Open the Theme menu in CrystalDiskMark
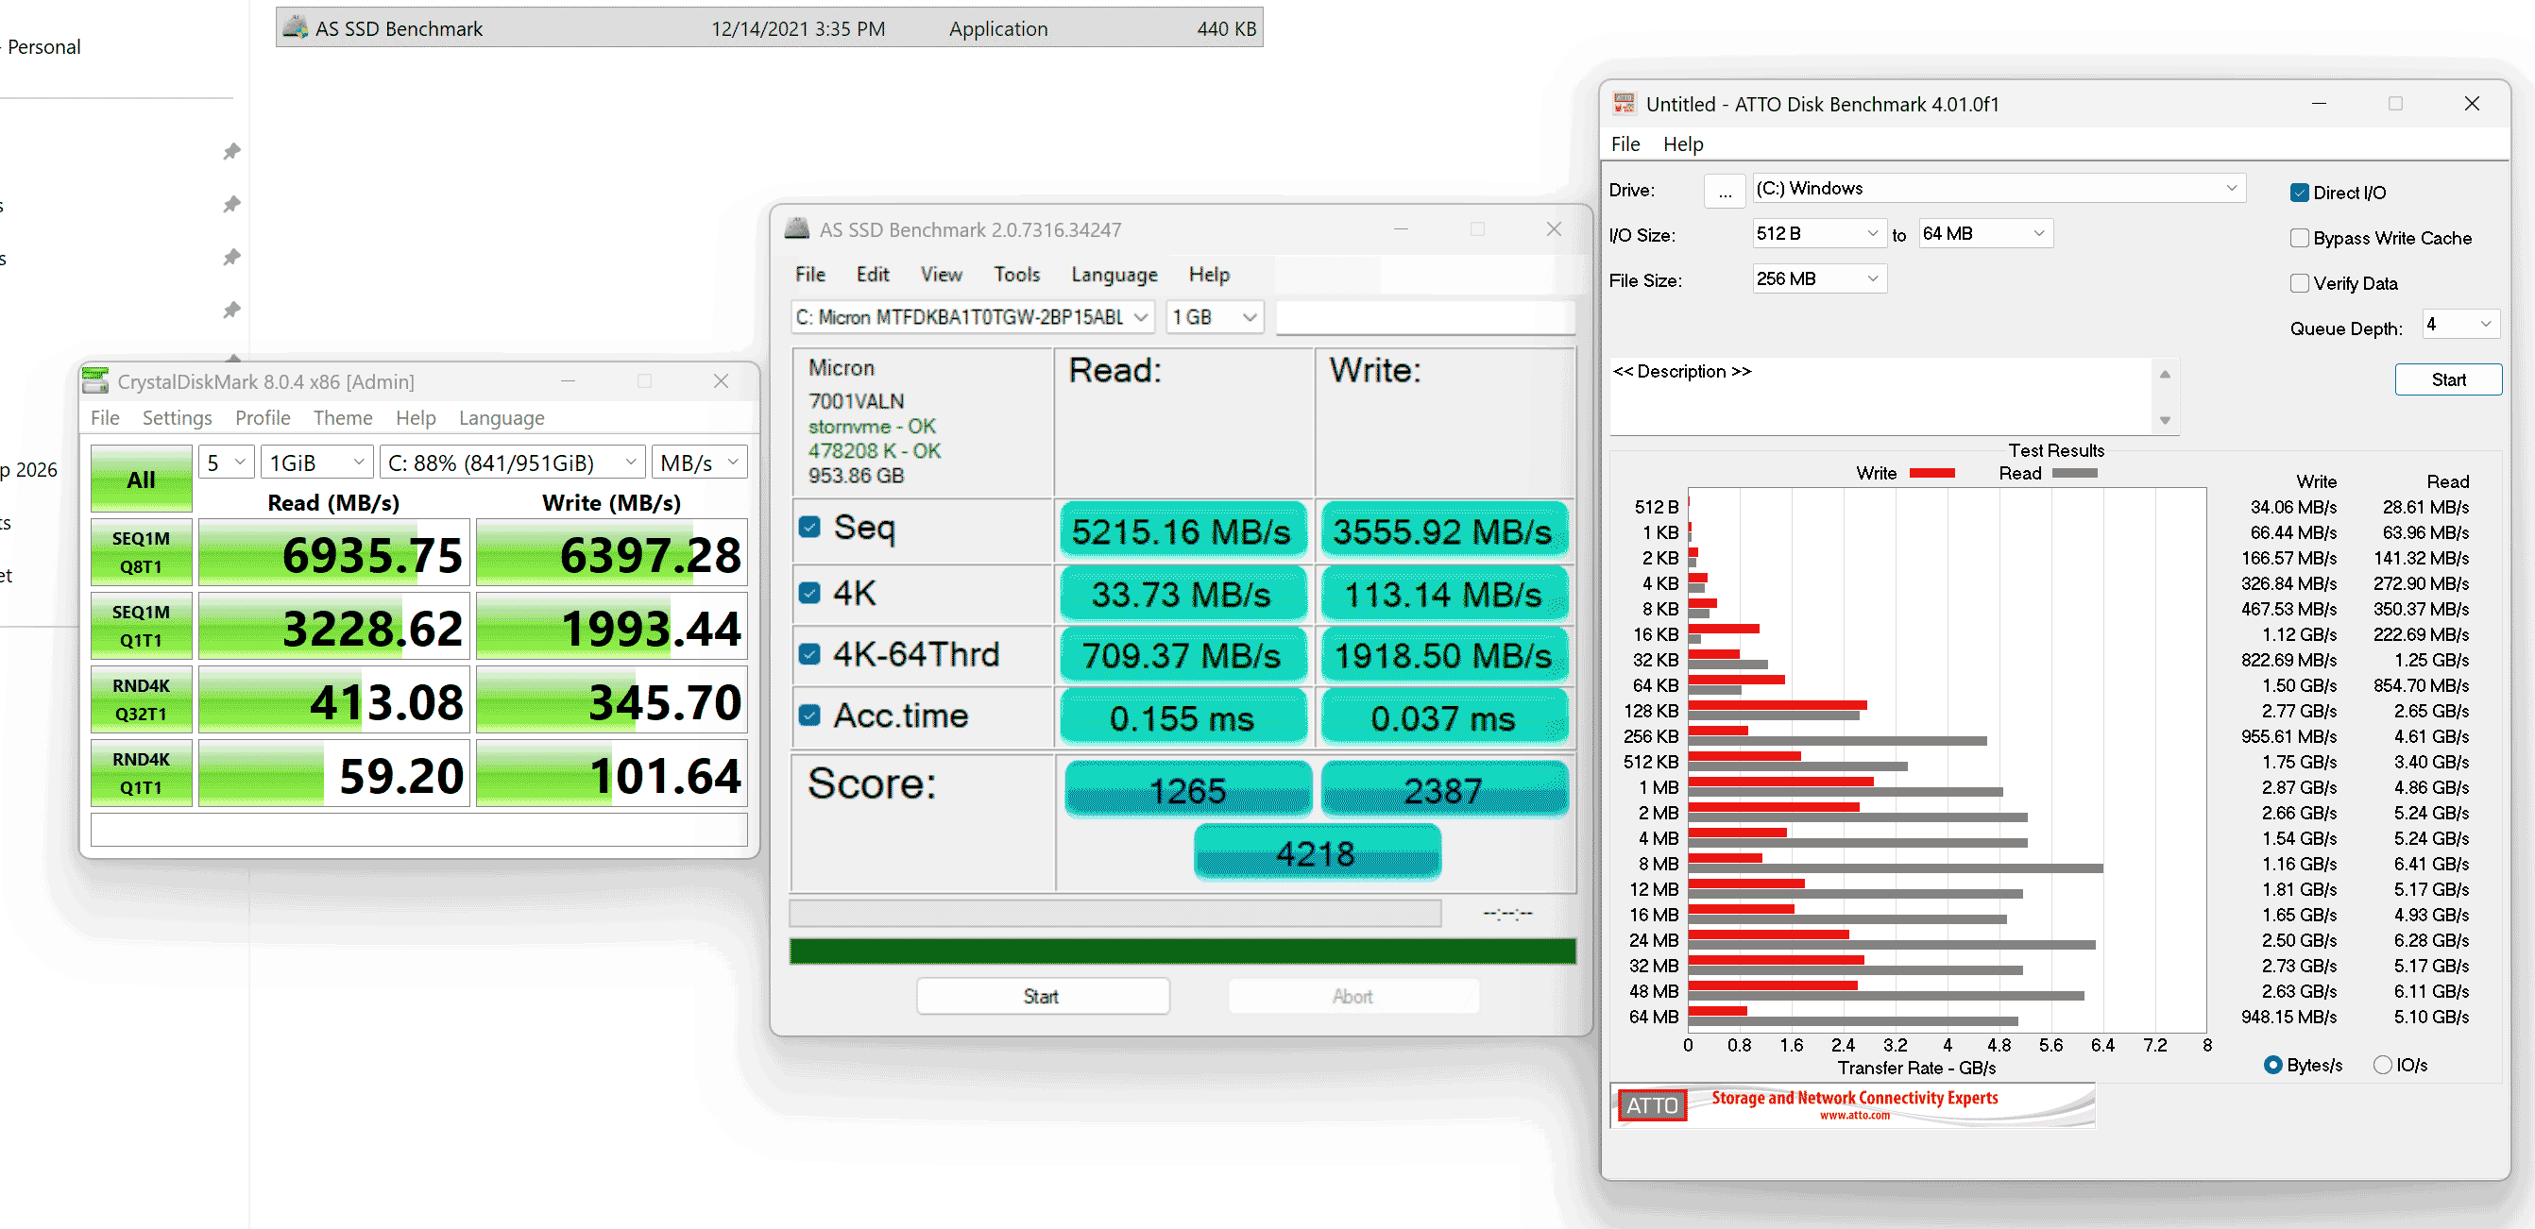This screenshot has height=1229, width=2535. click(x=343, y=418)
